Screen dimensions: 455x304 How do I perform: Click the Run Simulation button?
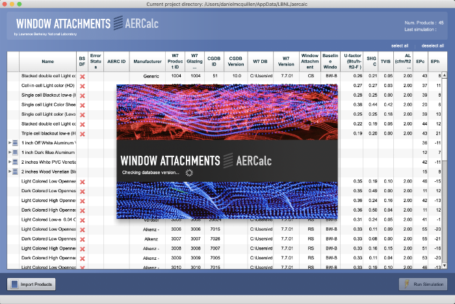423,285
